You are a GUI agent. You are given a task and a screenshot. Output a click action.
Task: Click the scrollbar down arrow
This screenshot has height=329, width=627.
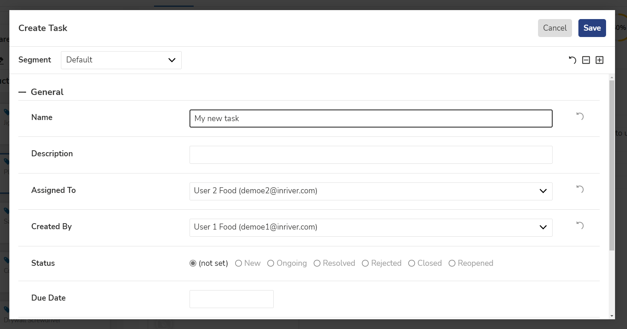[x=612, y=316]
